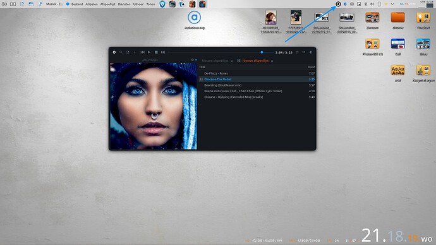The height and width of the screenshot is (245, 436).
Task: Skip to previous track
Action: 142,52
